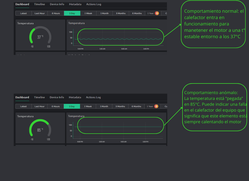Select 6 Hours range in lower panel
The image size is (249, 181).
(56, 106)
